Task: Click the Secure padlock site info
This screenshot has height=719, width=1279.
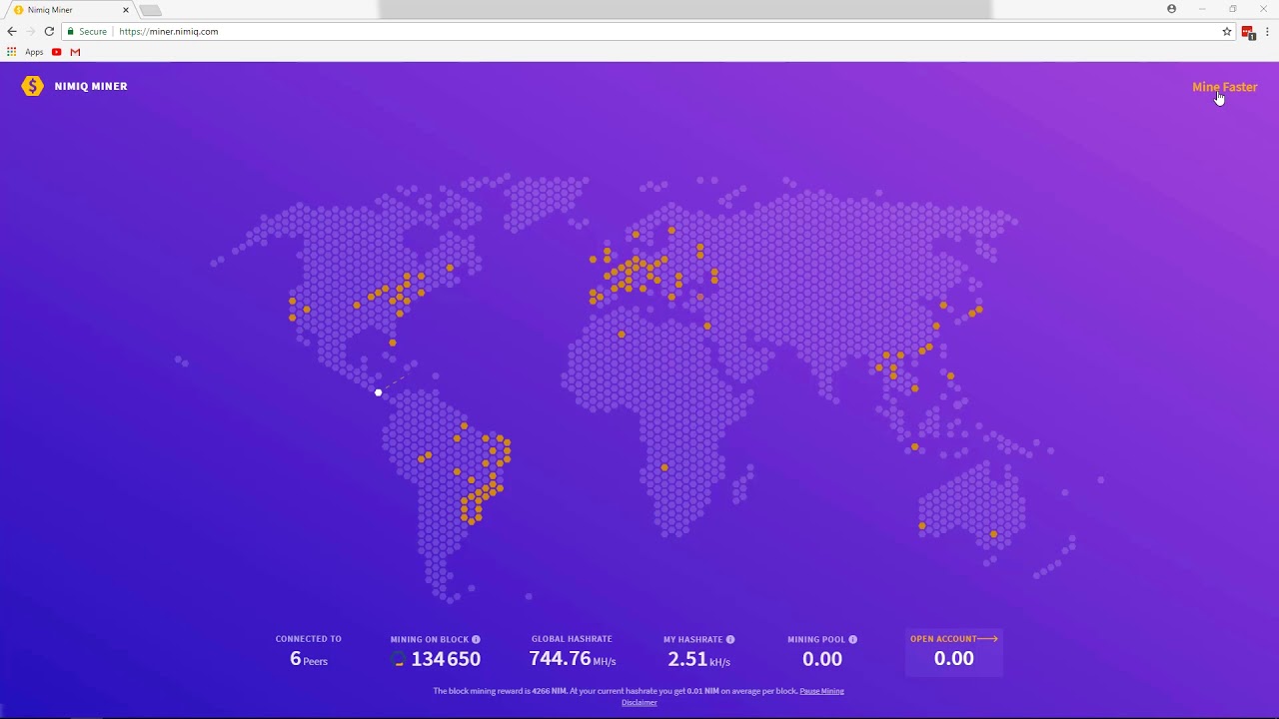Action: coord(87,31)
